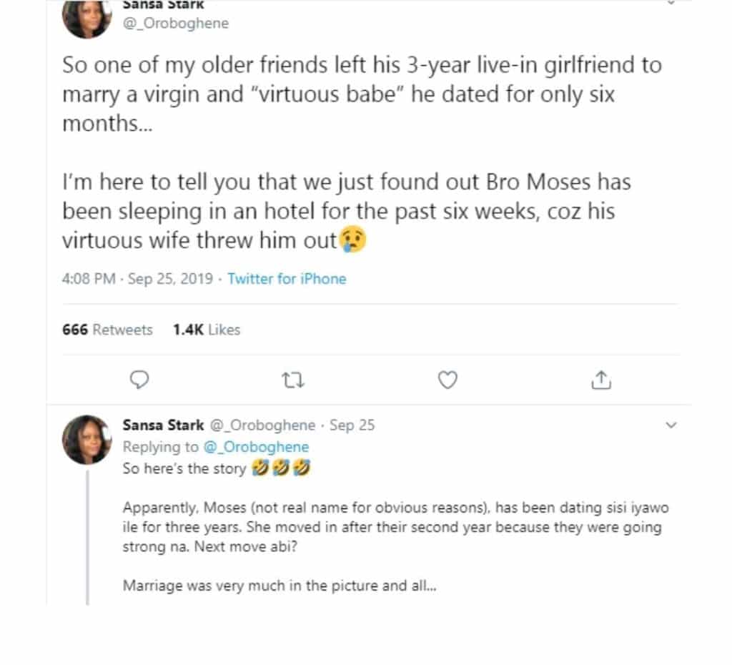Image resolution: width=732 pixels, height=665 pixels.
Task: Click the reply's "Sep 25" date link
Action: 352,425
